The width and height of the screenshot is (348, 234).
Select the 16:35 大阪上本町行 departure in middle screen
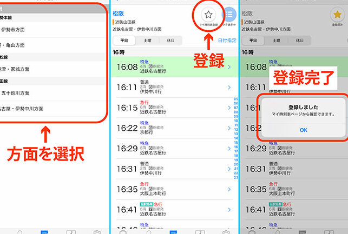(175, 189)
